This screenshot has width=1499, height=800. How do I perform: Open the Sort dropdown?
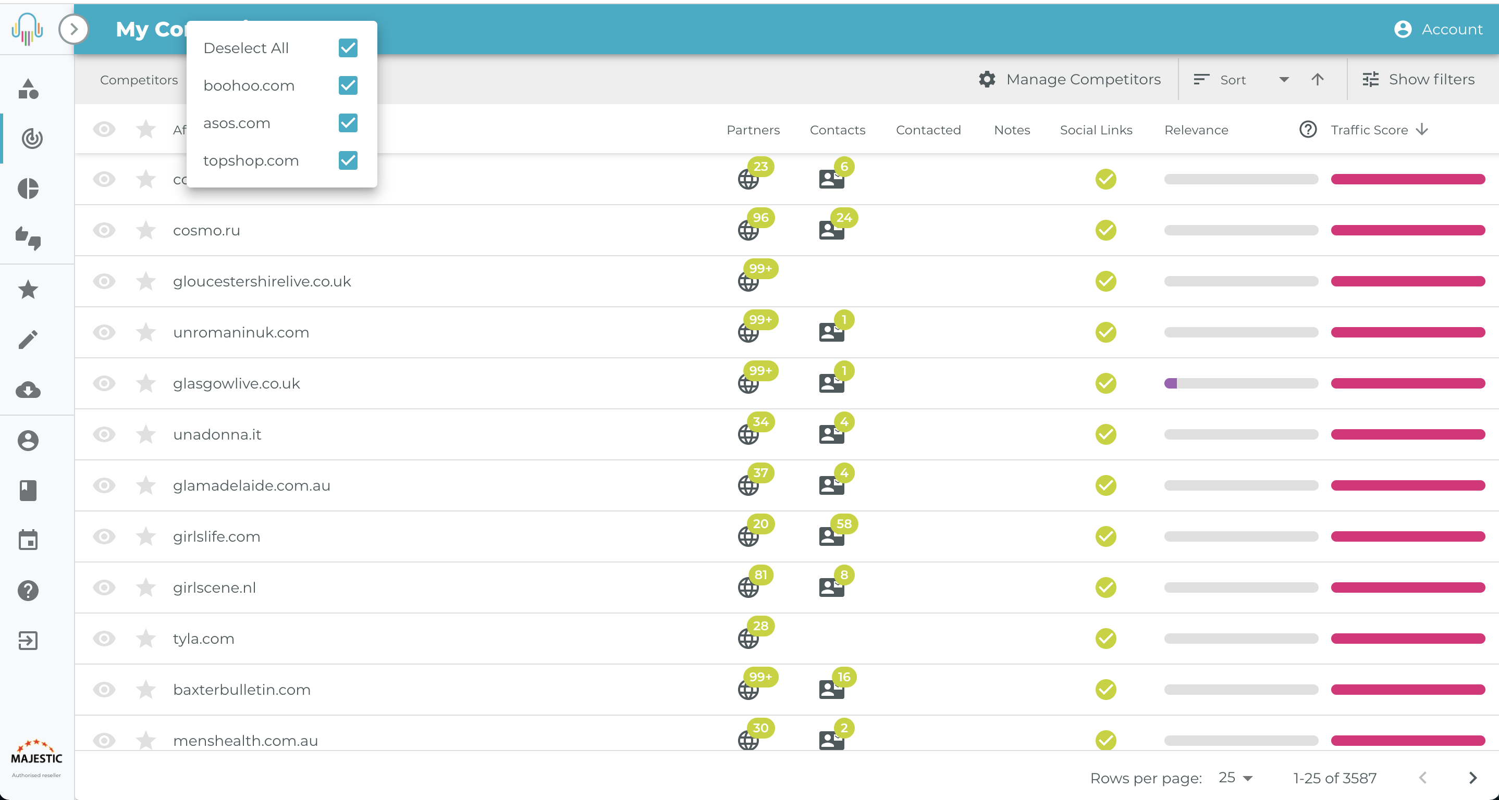pos(1240,80)
